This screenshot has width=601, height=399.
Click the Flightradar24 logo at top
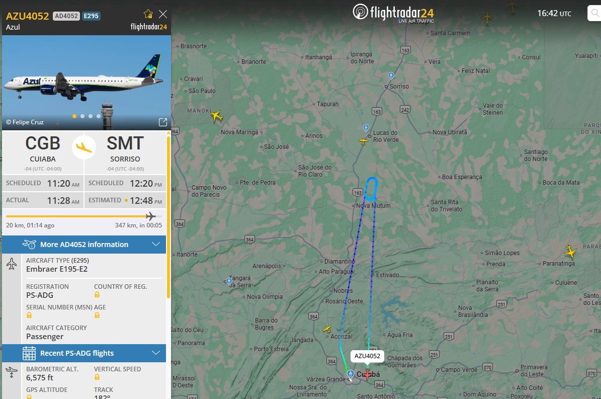coord(393,12)
